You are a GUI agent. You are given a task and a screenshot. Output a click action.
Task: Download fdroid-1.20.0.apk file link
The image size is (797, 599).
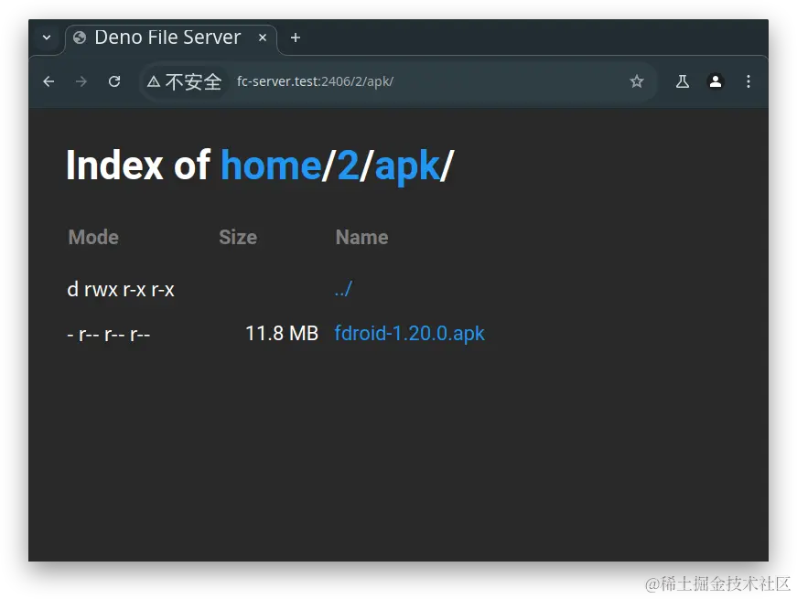pyautogui.click(x=409, y=334)
